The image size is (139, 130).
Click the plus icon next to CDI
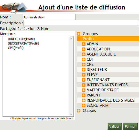coord(84,59)
